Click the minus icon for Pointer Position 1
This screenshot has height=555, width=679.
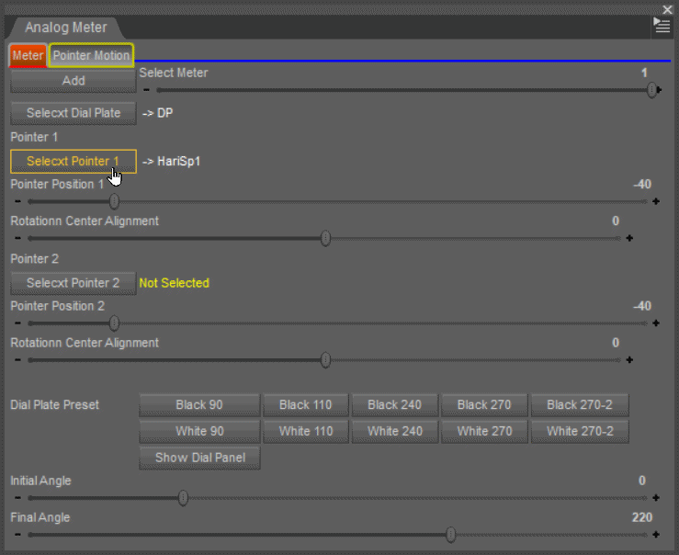(x=17, y=201)
